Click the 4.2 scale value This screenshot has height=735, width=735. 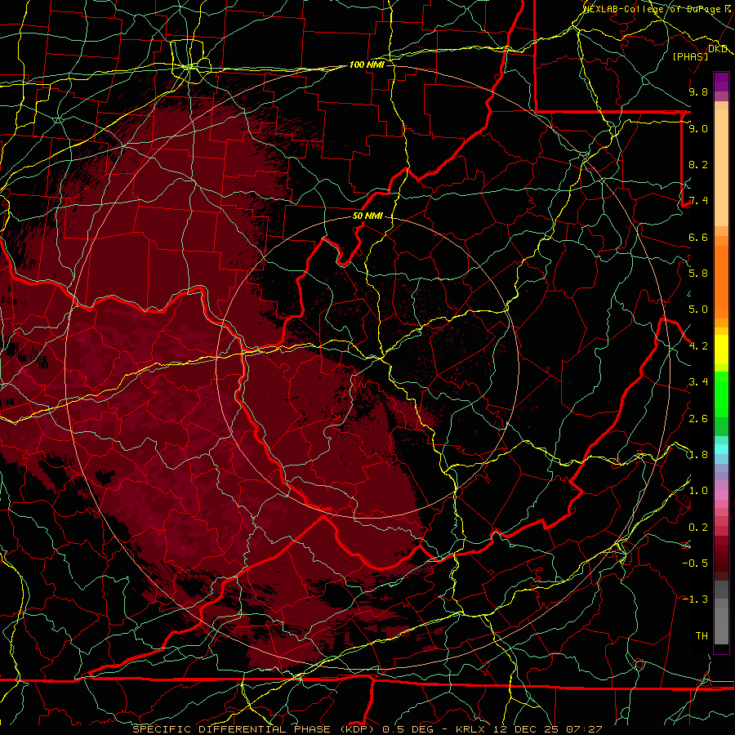click(x=698, y=346)
